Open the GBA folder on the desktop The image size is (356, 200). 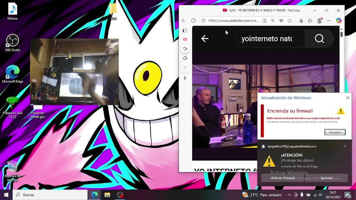113,12
